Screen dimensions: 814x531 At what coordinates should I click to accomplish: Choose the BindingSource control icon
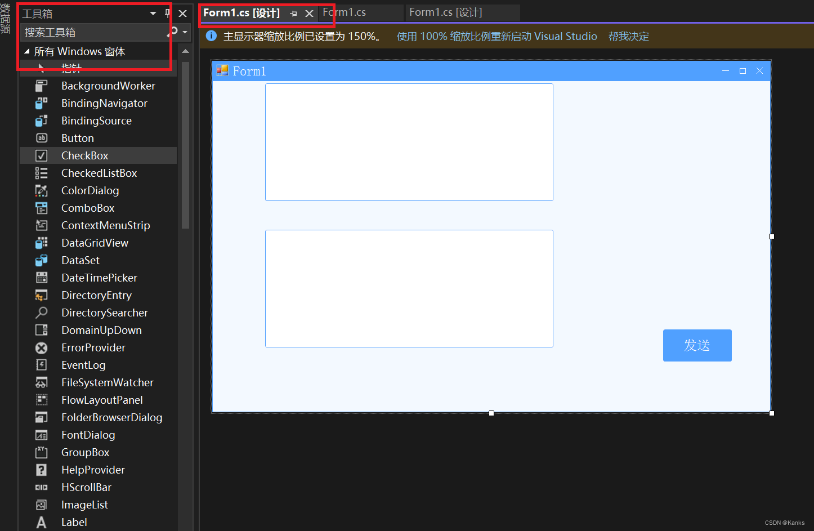pyautogui.click(x=42, y=121)
